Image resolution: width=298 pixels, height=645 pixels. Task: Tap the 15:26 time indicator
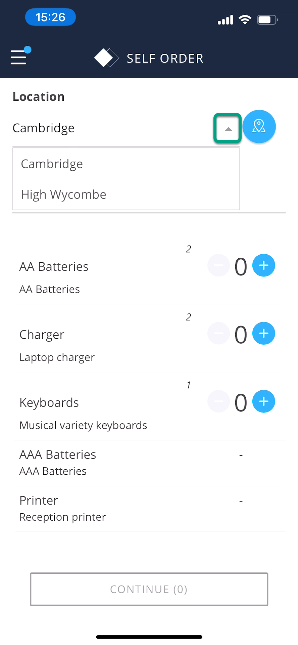click(x=50, y=17)
